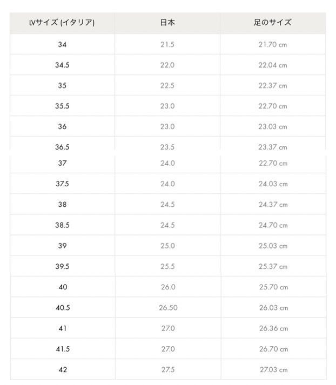Click the 23.03 cm foot size cell
This screenshot has height=385, width=336.
pos(273,127)
